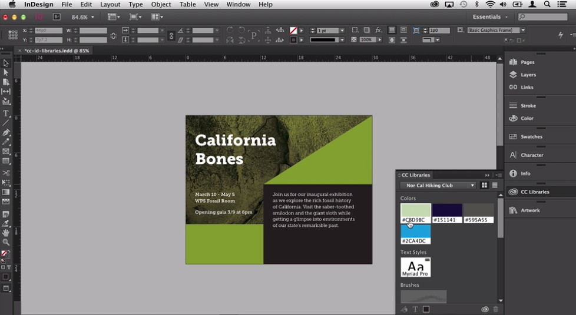576x315 pixels.
Task: Open the Creative Cloud menu bar icon
Action: [x=435, y=4]
